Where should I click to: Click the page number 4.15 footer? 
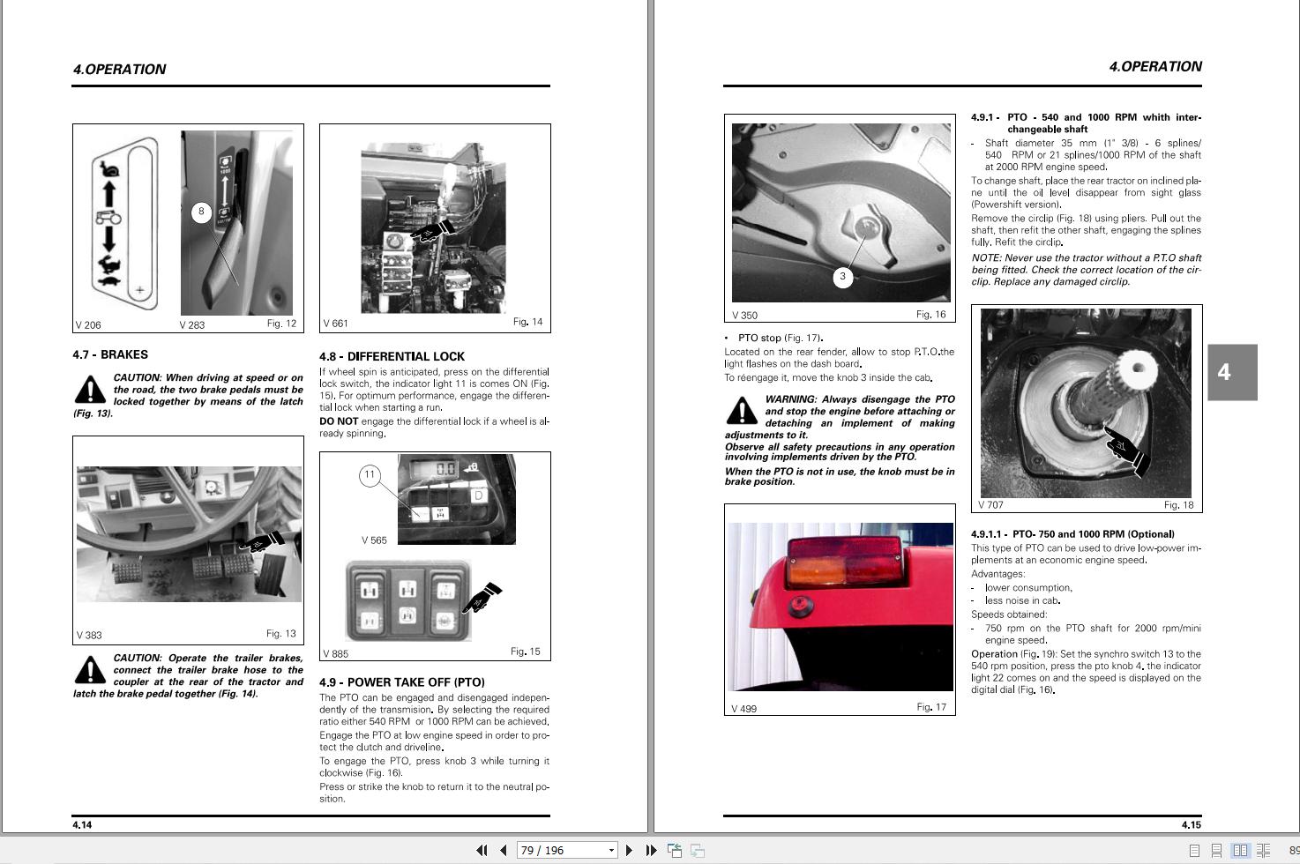point(1192,825)
